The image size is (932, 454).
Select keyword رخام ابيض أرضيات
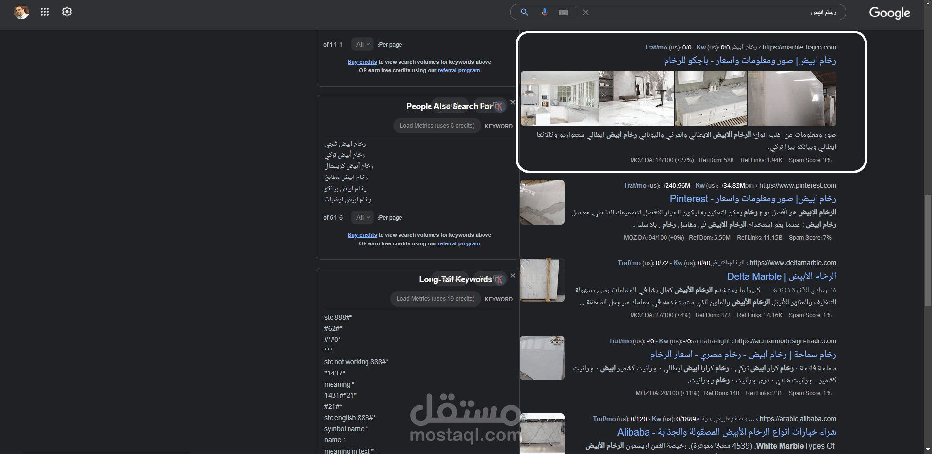[x=348, y=199]
